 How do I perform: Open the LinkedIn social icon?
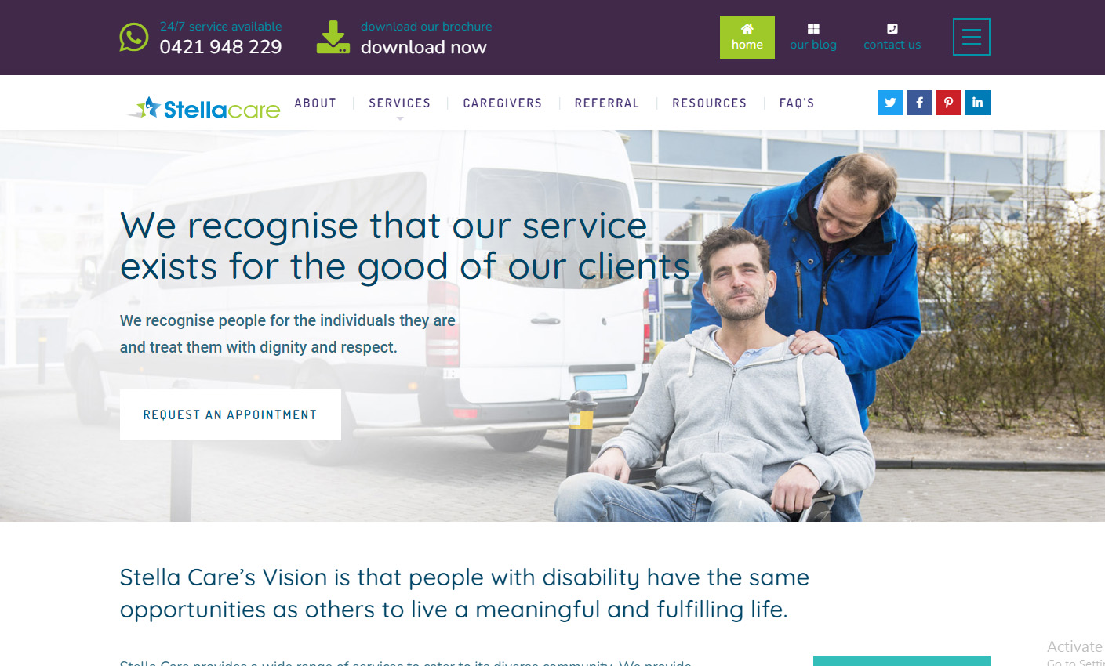click(978, 103)
